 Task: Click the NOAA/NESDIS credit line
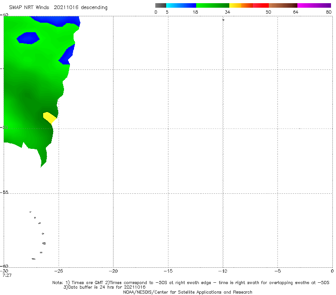click(x=188, y=292)
